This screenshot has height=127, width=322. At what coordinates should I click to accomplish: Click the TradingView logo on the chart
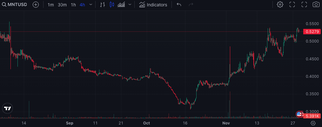coord(8,108)
